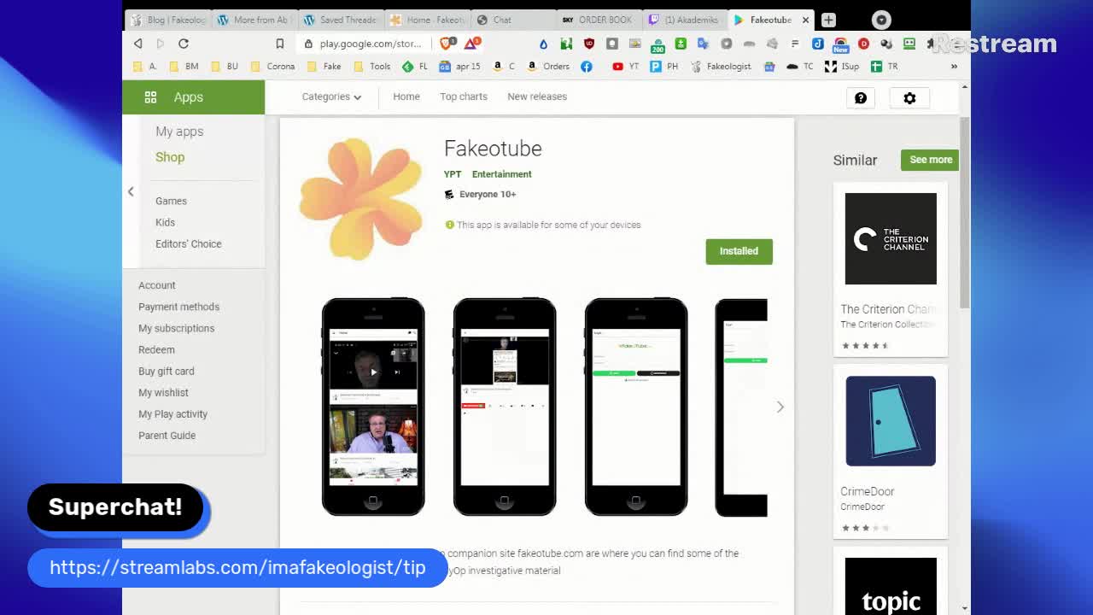The height and width of the screenshot is (615, 1093).
Task: Open the TC bookmark
Action: (800, 66)
